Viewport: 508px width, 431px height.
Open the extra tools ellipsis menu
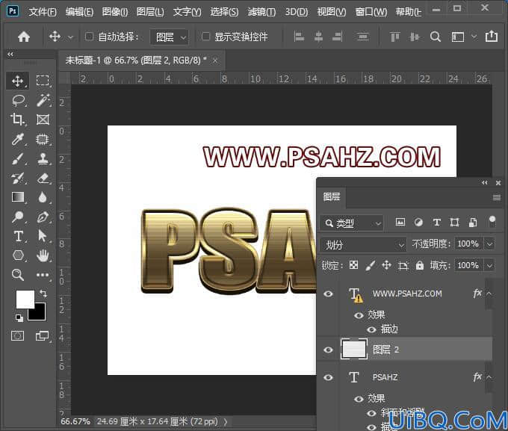tap(43, 275)
